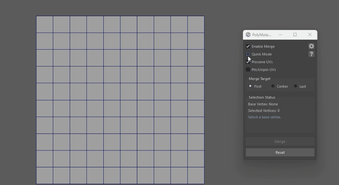Screen dimensions: 339x185
Task: Pick the top-left corner vertex of the grid mesh
Action: (36, 16)
